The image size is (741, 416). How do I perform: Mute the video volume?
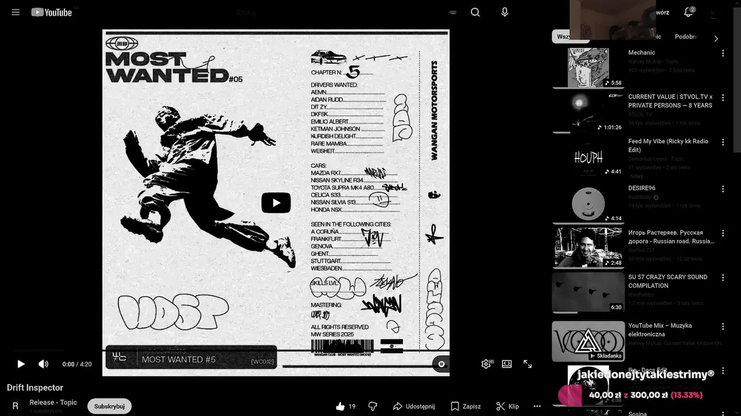click(x=43, y=364)
